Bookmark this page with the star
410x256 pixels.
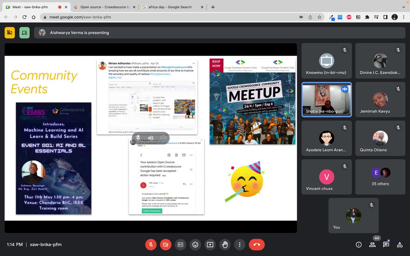319,17
